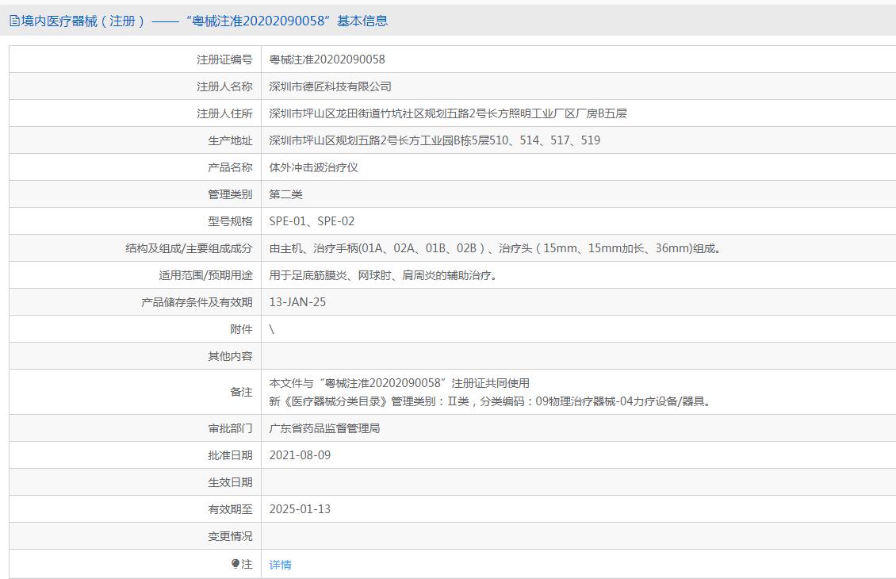
Task: Select 第二类 value
Action: [x=285, y=194]
